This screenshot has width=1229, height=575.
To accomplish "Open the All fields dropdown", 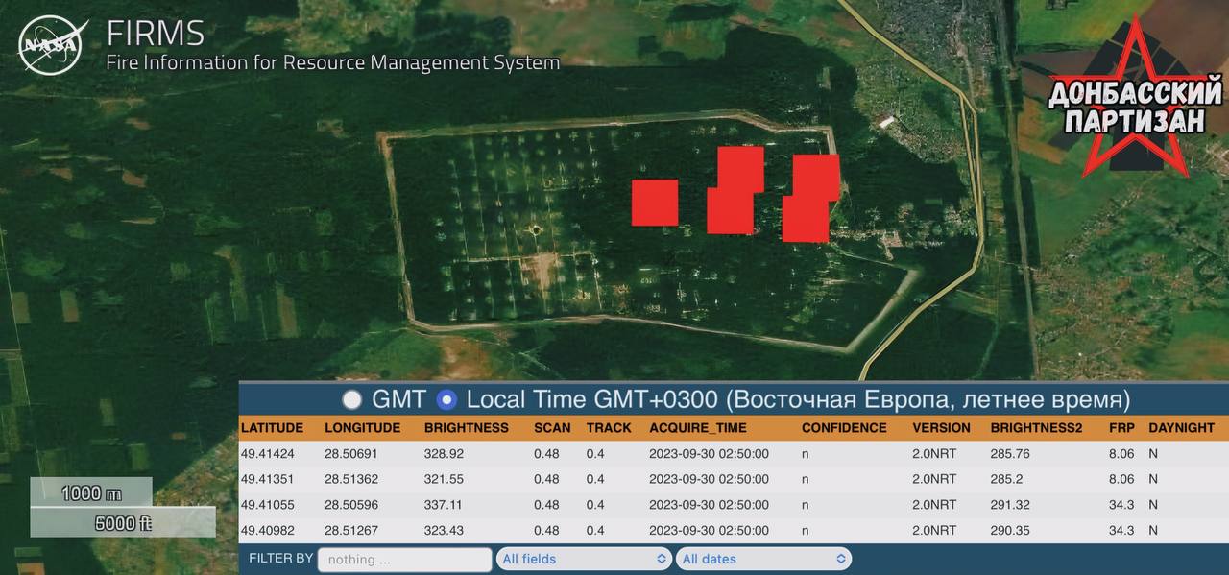I will pos(584,559).
